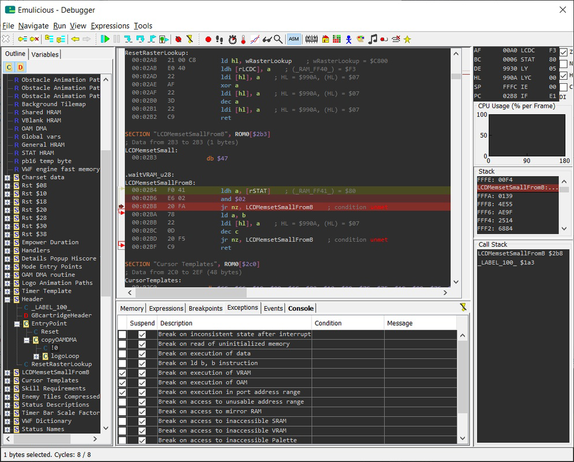This screenshot has height=462, width=574.
Task: Uncheck first checkbox for Break on execution of OAM
Action: tap(122, 382)
